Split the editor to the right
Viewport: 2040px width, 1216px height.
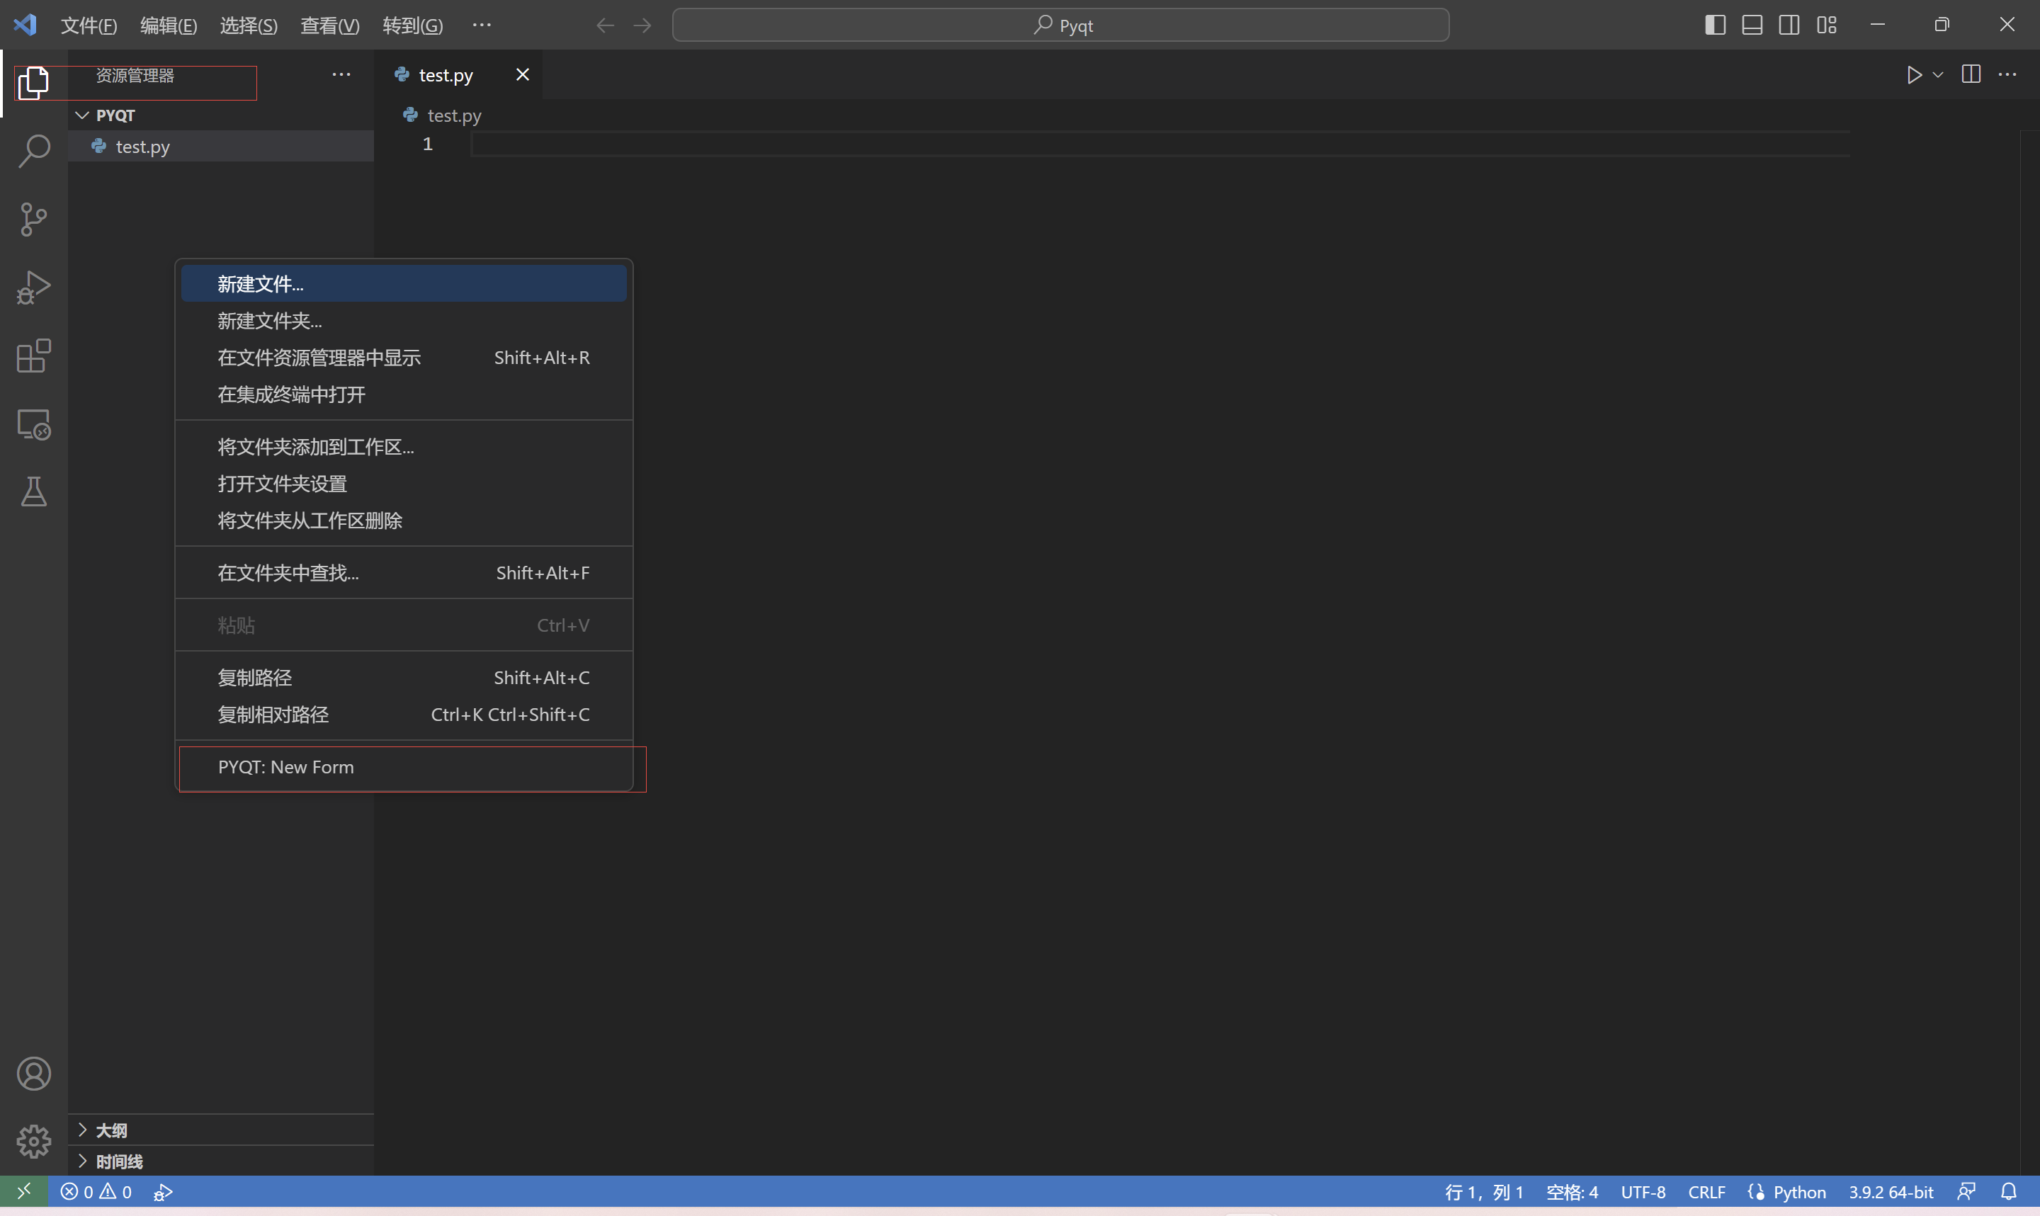(x=1971, y=74)
